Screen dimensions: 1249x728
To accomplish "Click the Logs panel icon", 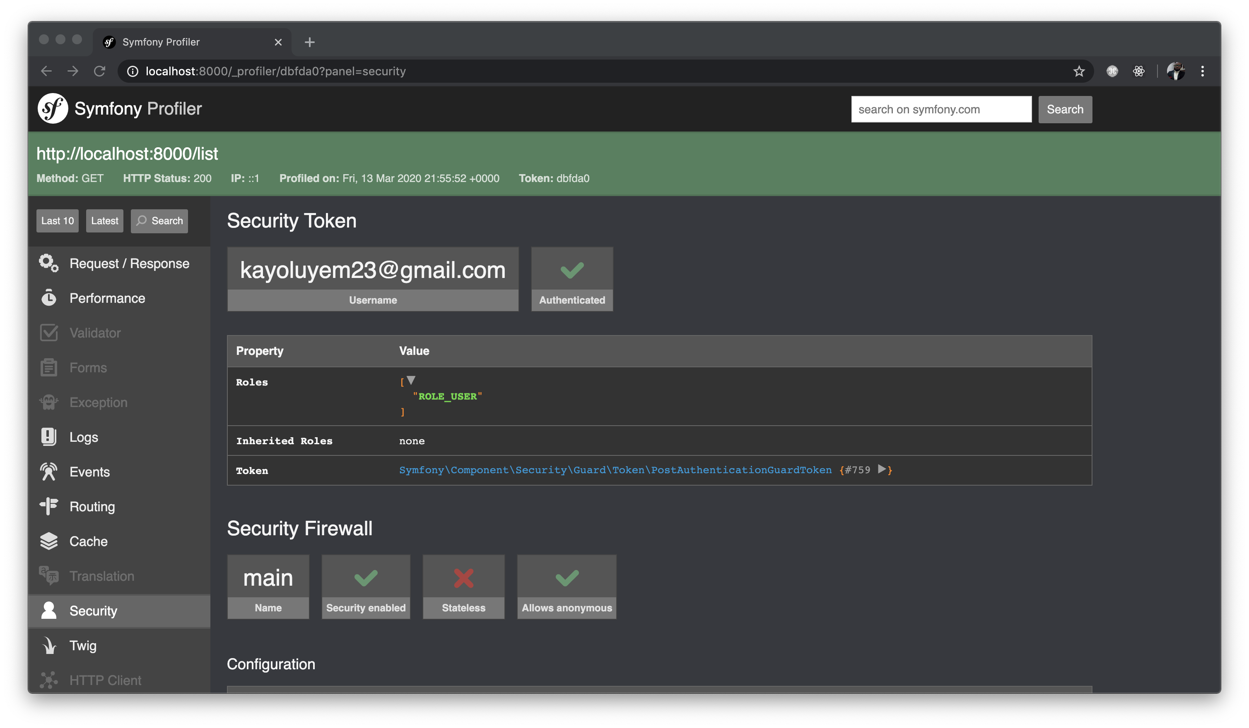I will point(48,437).
